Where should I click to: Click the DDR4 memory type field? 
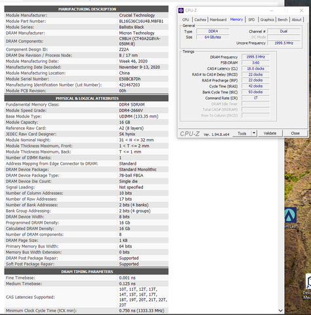click(213, 31)
